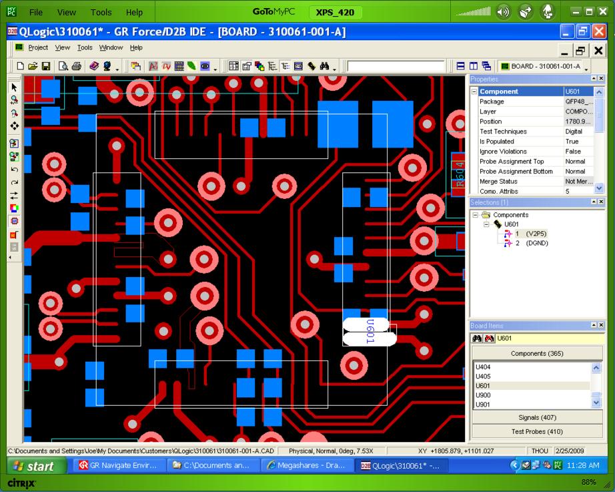
Task: Select the pan (four-arrow) tool
Action: (x=14, y=126)
